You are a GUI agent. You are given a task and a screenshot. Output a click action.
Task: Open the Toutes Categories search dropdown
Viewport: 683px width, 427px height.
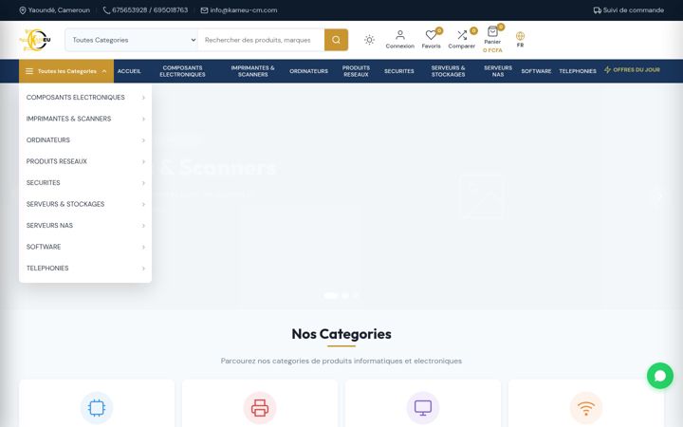tap(132, 40)
